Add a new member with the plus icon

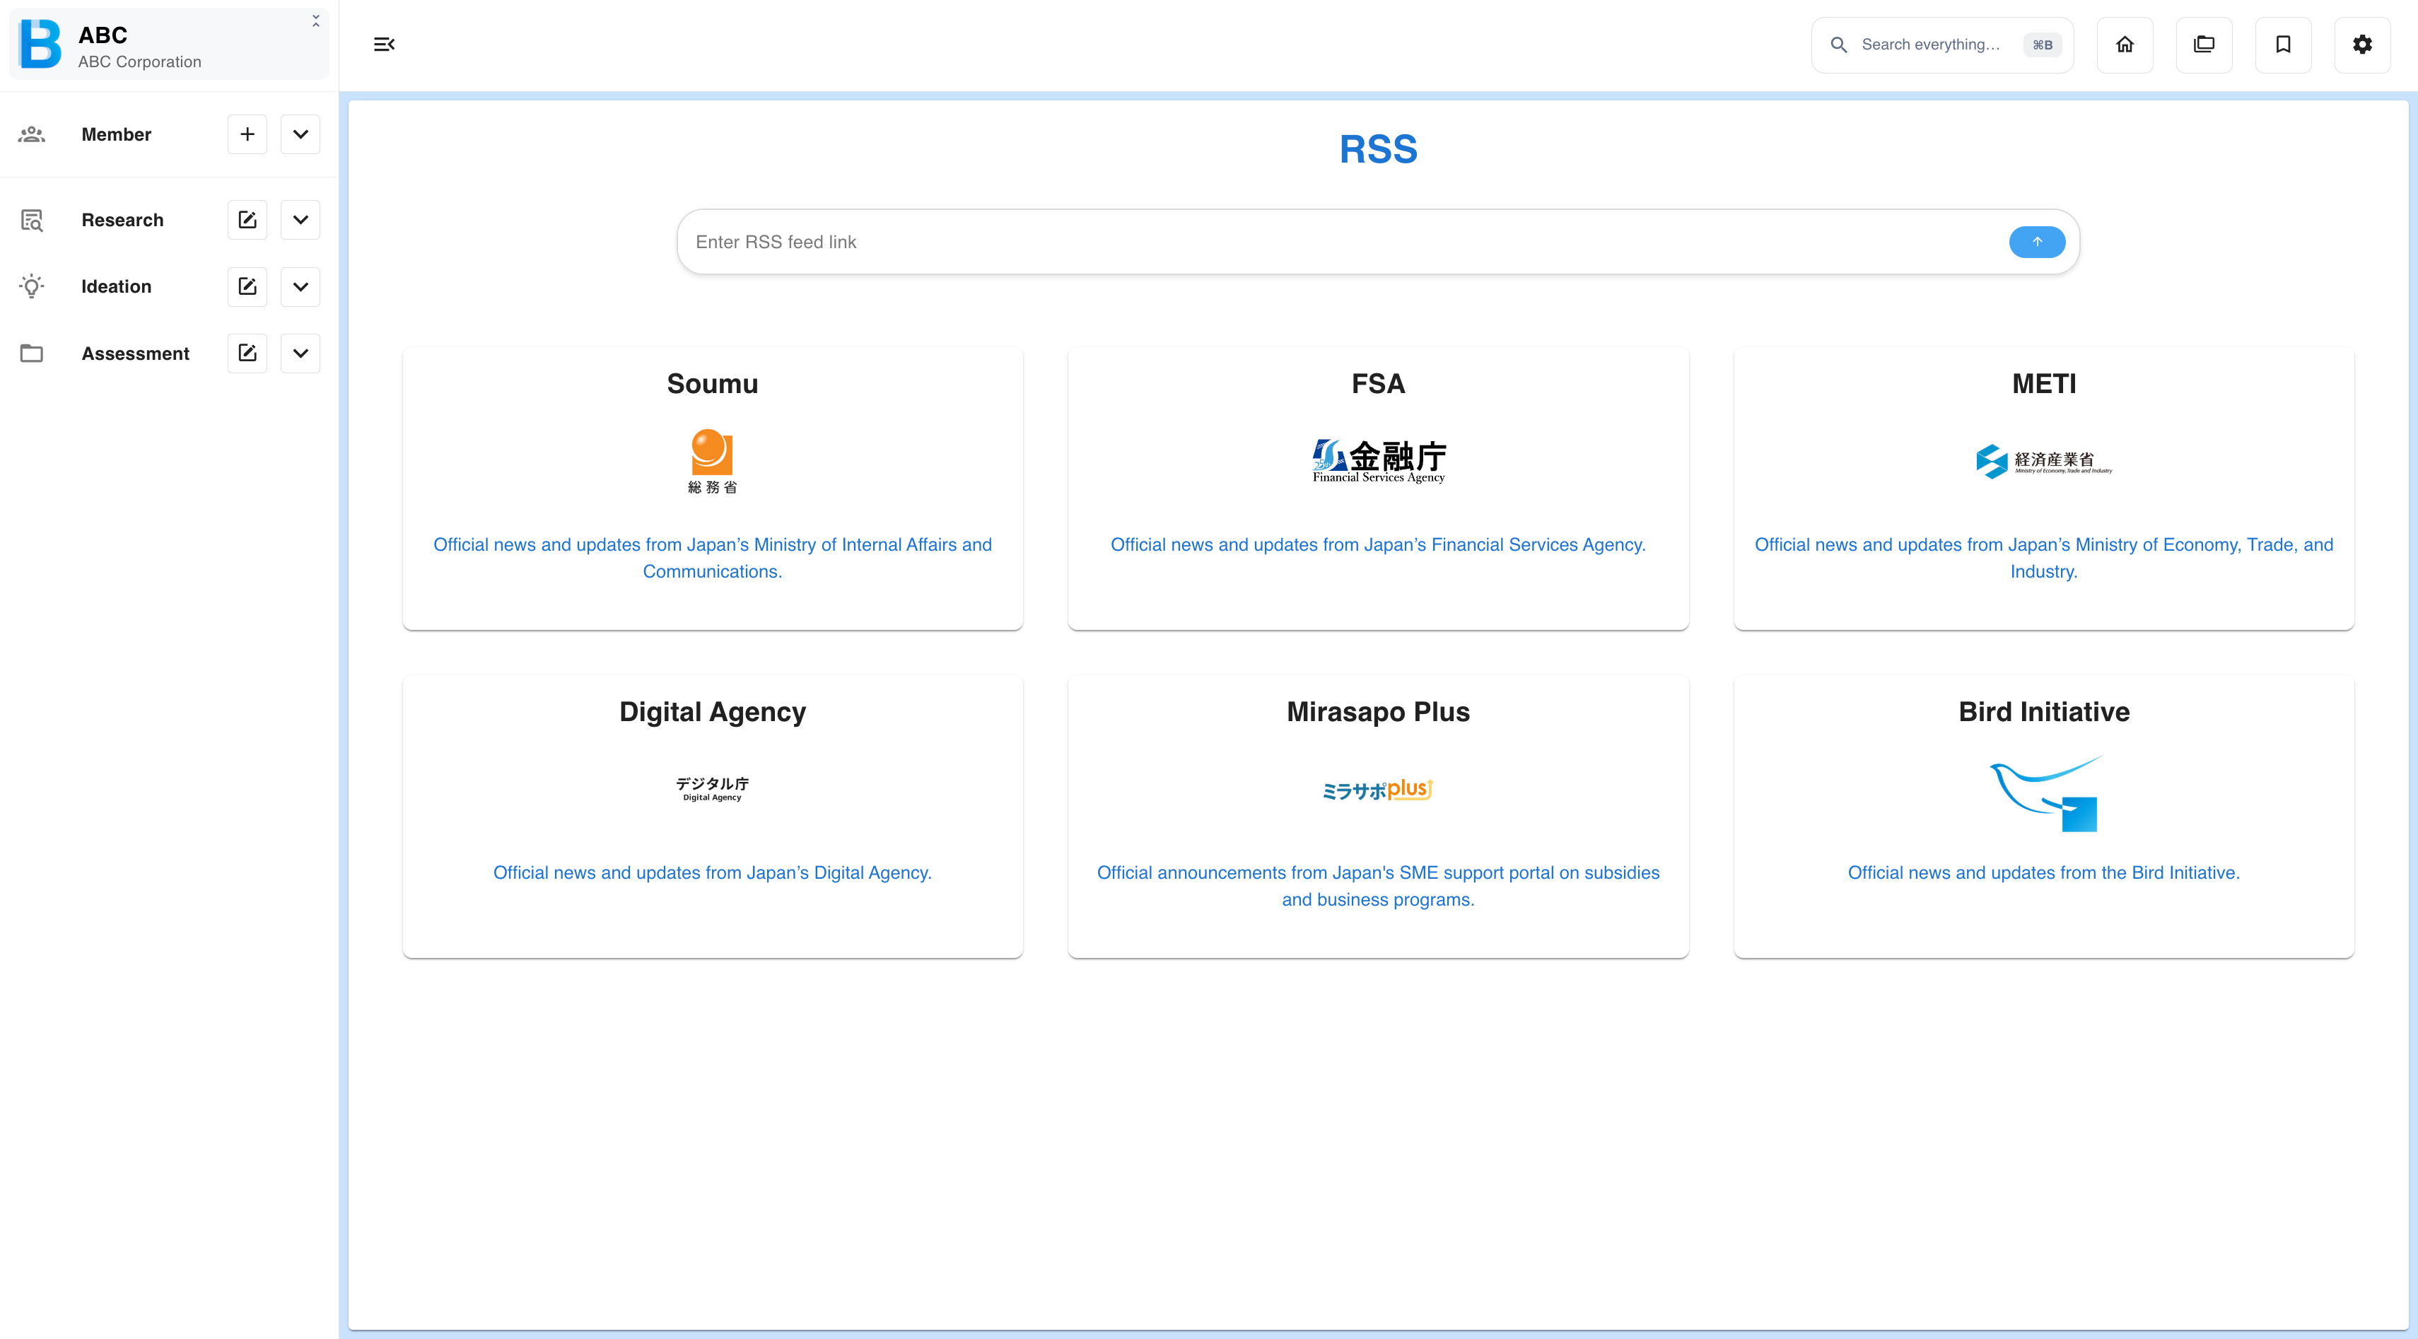tap(247, 134)
